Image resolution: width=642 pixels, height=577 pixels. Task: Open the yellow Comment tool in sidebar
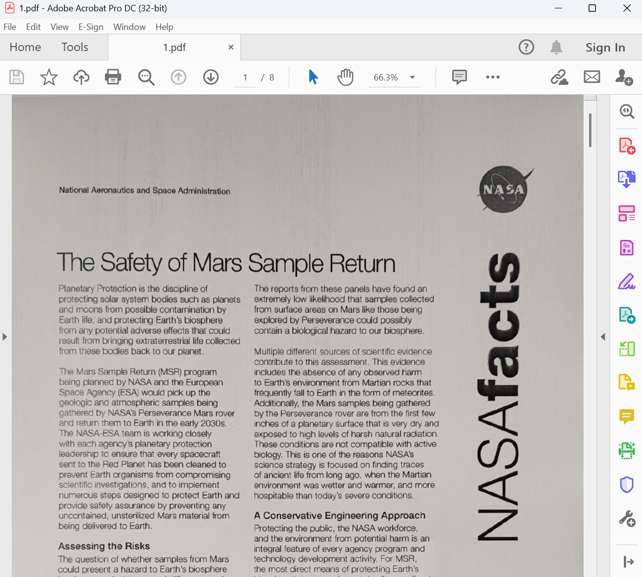pos(627,417)
